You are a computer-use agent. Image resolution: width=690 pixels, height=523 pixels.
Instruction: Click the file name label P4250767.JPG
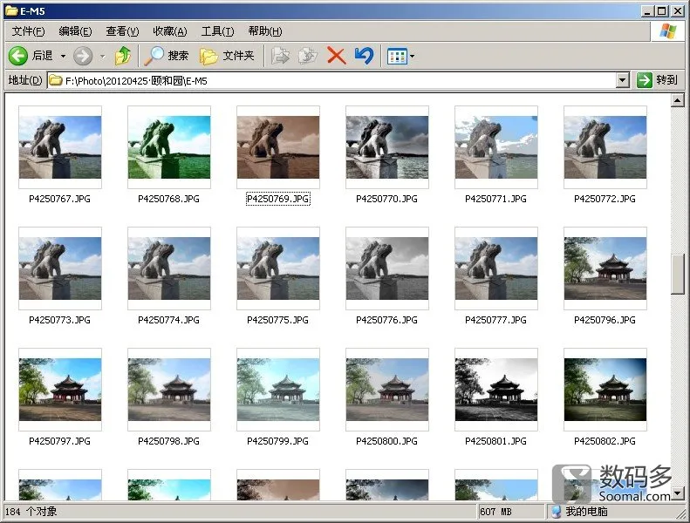(60, 199)
